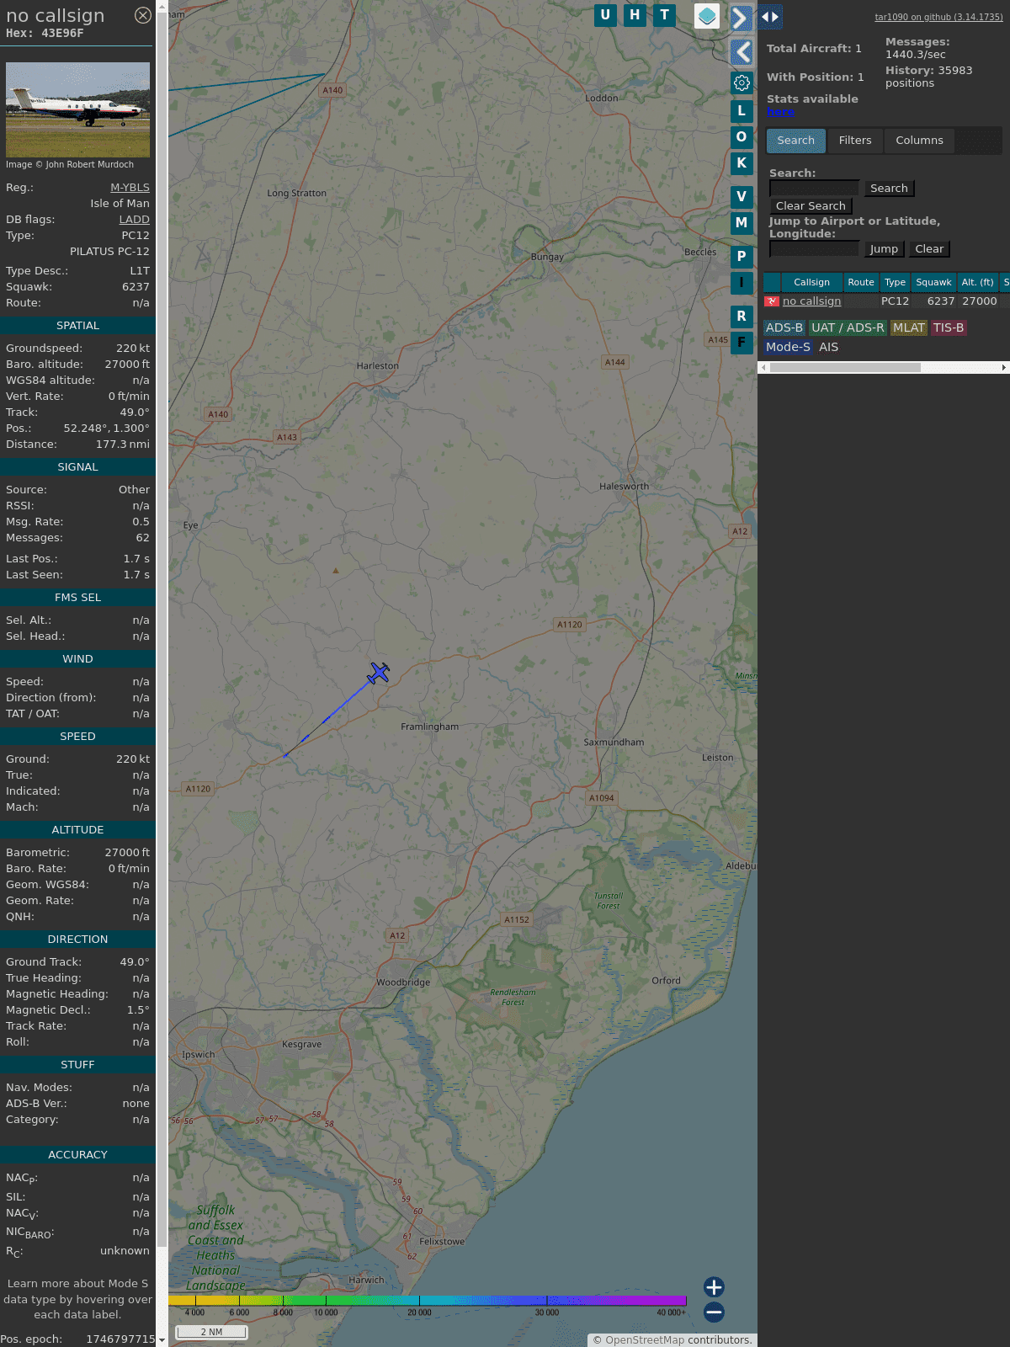Close the selected aircraft info panel
Viewport: 1010px width, 1347px height.
coord(143,15)
